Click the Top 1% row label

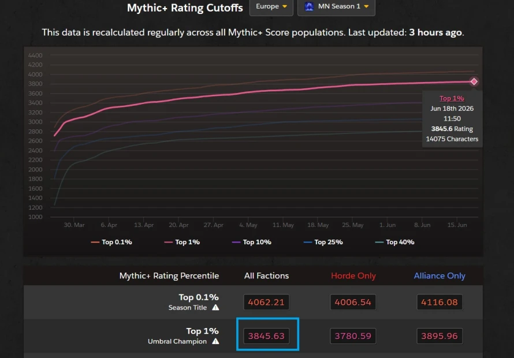coord(203,331)
